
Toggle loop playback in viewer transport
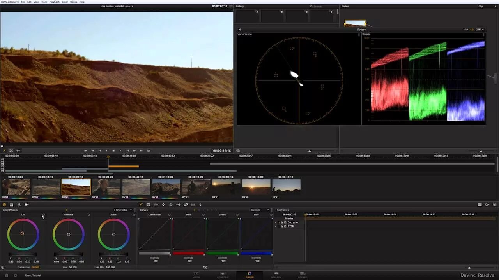(x=149, y=150)
